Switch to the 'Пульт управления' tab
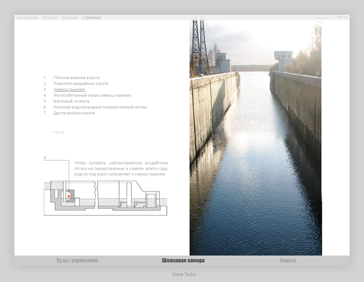Image resolution: width=364 pixels, height=282 pixels. (77, 260)
